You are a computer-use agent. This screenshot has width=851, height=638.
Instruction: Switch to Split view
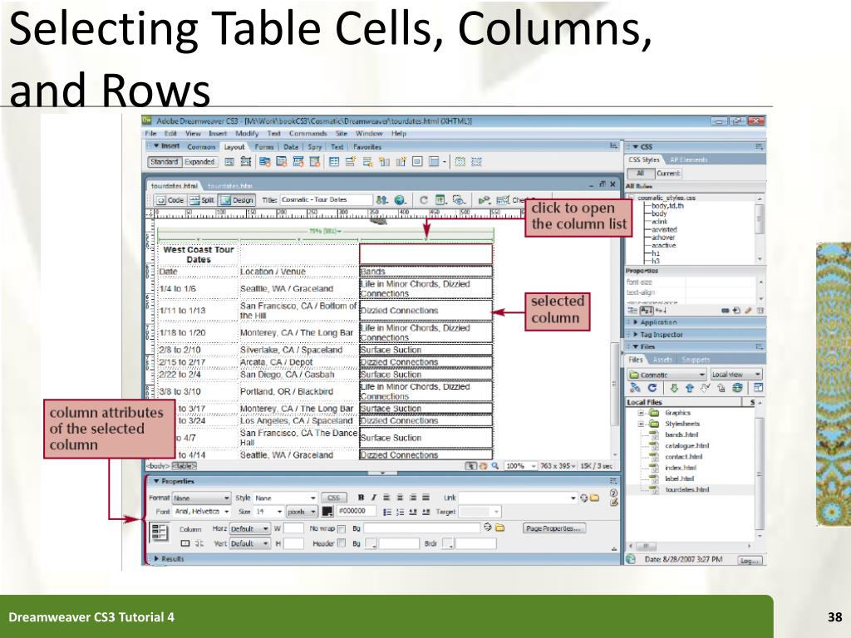[202, 200]
